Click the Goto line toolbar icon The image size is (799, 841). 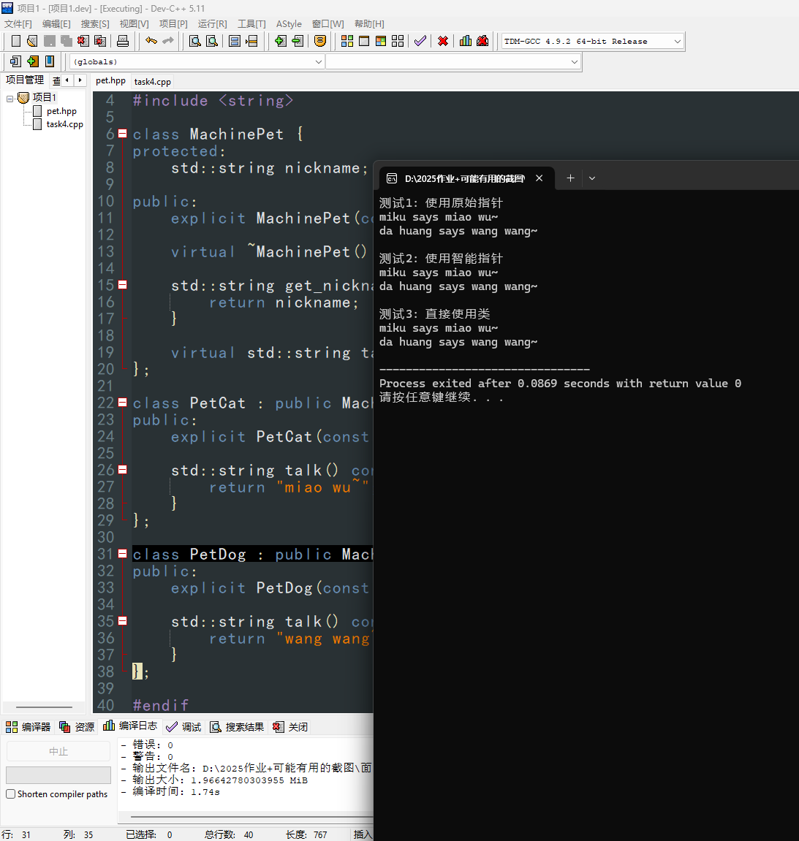(x=251, y=41)
